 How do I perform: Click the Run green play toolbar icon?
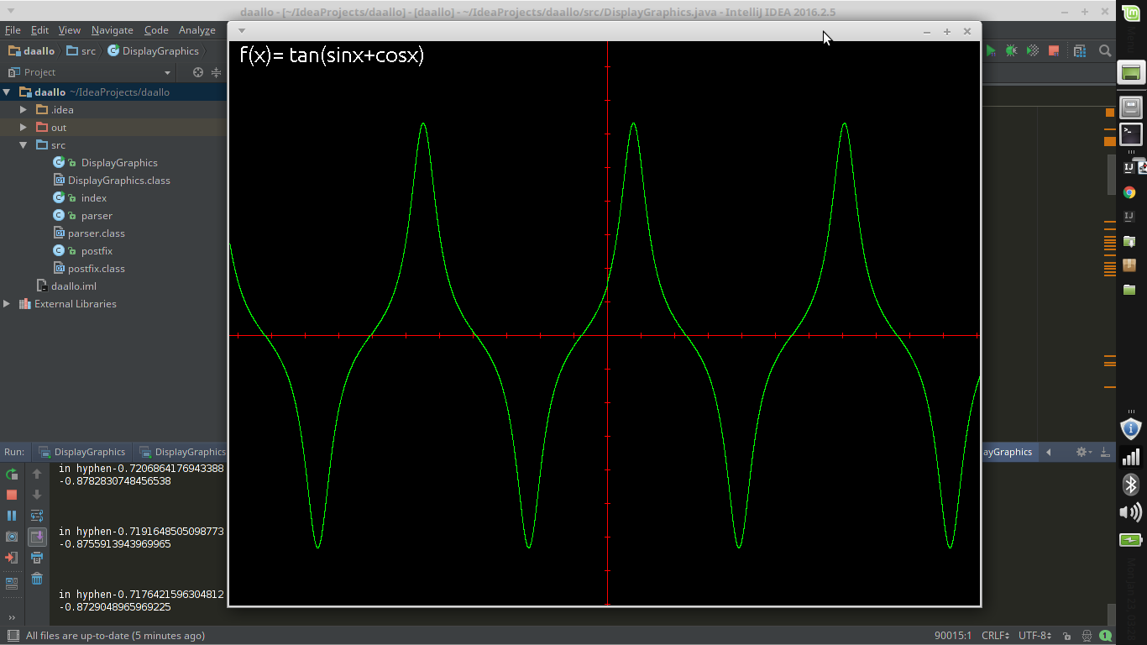(x=991, y=51)
